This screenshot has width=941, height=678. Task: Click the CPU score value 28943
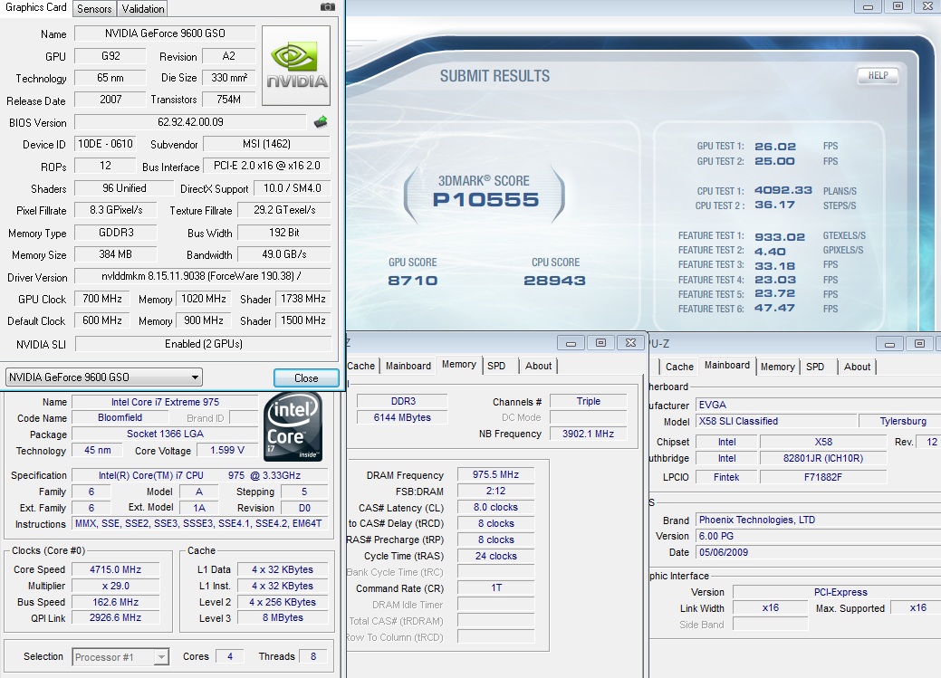pos(554,281)
